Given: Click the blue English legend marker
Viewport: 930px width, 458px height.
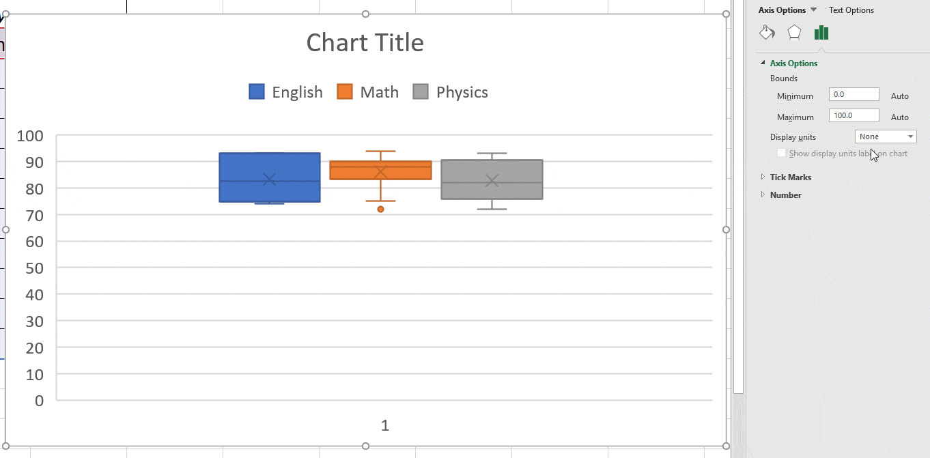Looking at the screenshot, I should click(257, 92).
